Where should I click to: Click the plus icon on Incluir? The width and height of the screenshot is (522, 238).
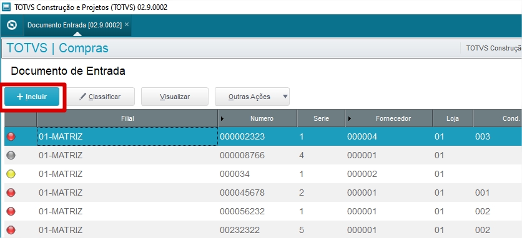point(20,97)
